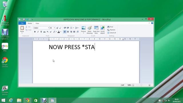This screenshot has height=103, width=183.
Task: Collapse the ribbon with the chevron
Action: (x=149, y=23)
